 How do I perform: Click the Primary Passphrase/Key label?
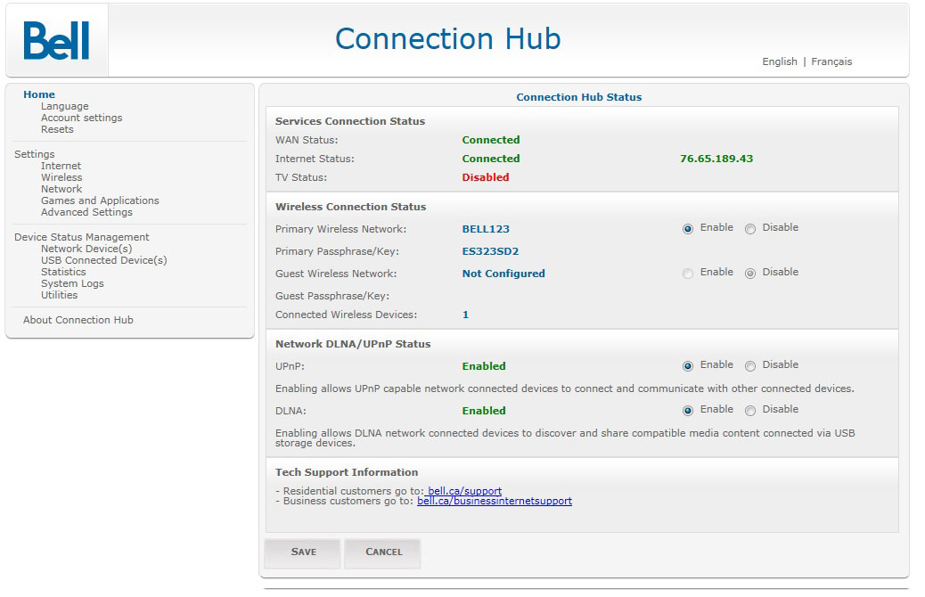337,251
